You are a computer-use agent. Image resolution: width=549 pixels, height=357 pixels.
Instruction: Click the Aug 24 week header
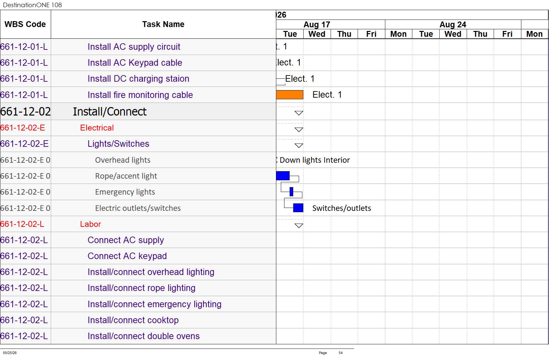click(453, 25)
